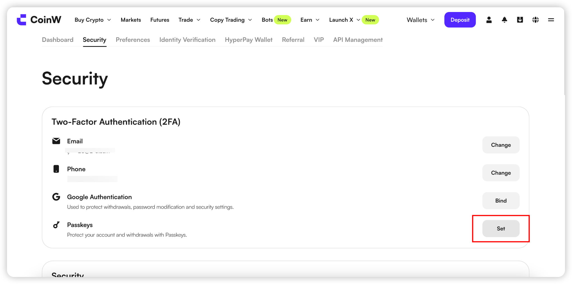This screenshot has width=572, height=284.
Task: Click the Email envelope icon
Action: [56, 141]
